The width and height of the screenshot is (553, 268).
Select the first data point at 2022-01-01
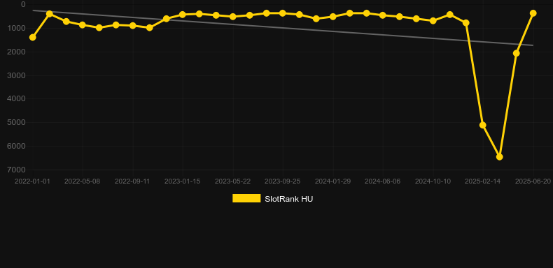tap(33, 37)
